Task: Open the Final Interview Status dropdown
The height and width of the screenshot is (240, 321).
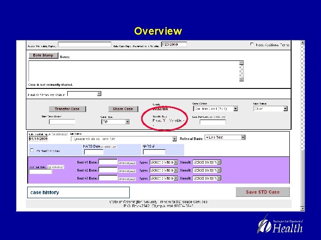Action: tap(84, 94)
